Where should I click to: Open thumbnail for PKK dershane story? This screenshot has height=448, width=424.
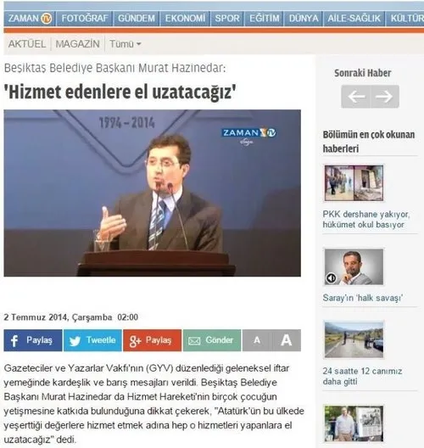pos(354,183)
